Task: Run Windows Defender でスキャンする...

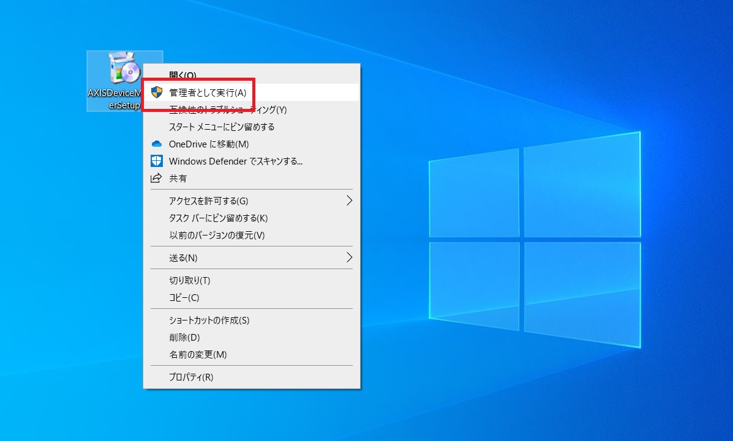Action: 252,161
